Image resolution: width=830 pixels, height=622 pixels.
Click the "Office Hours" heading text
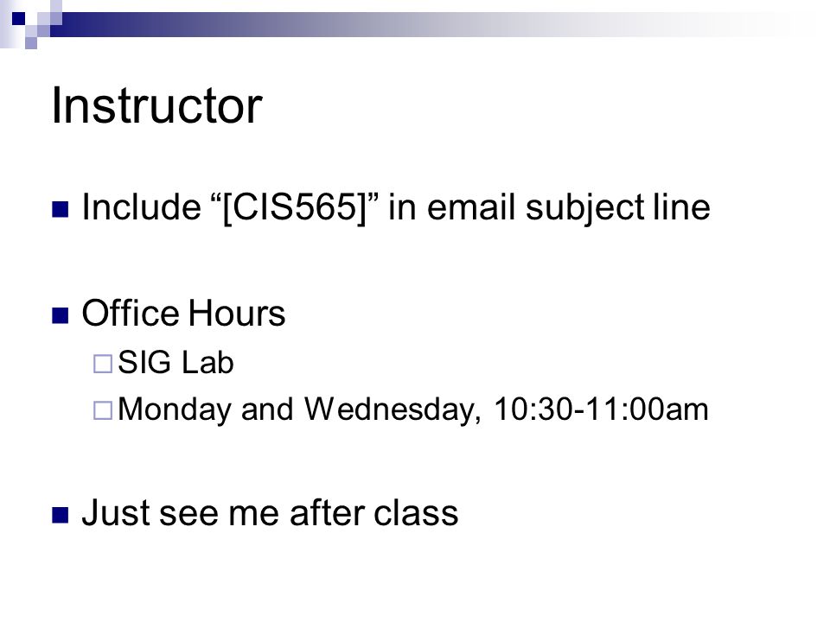coord(183,313)
